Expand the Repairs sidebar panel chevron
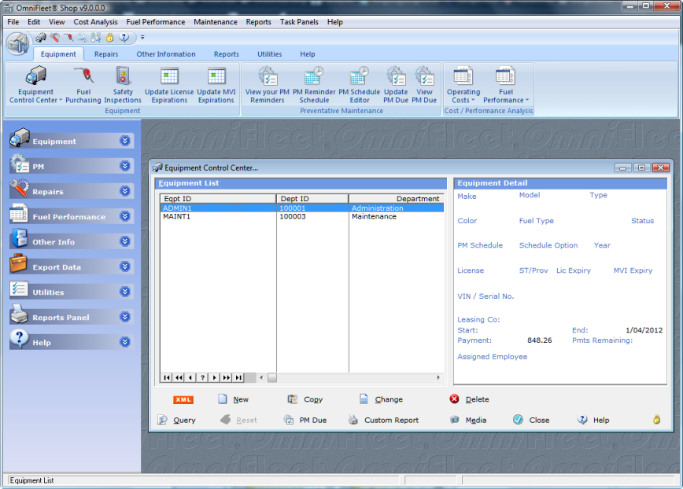This screenshot has height=489, width=683. pyautogui.click(x=125, y=191)
